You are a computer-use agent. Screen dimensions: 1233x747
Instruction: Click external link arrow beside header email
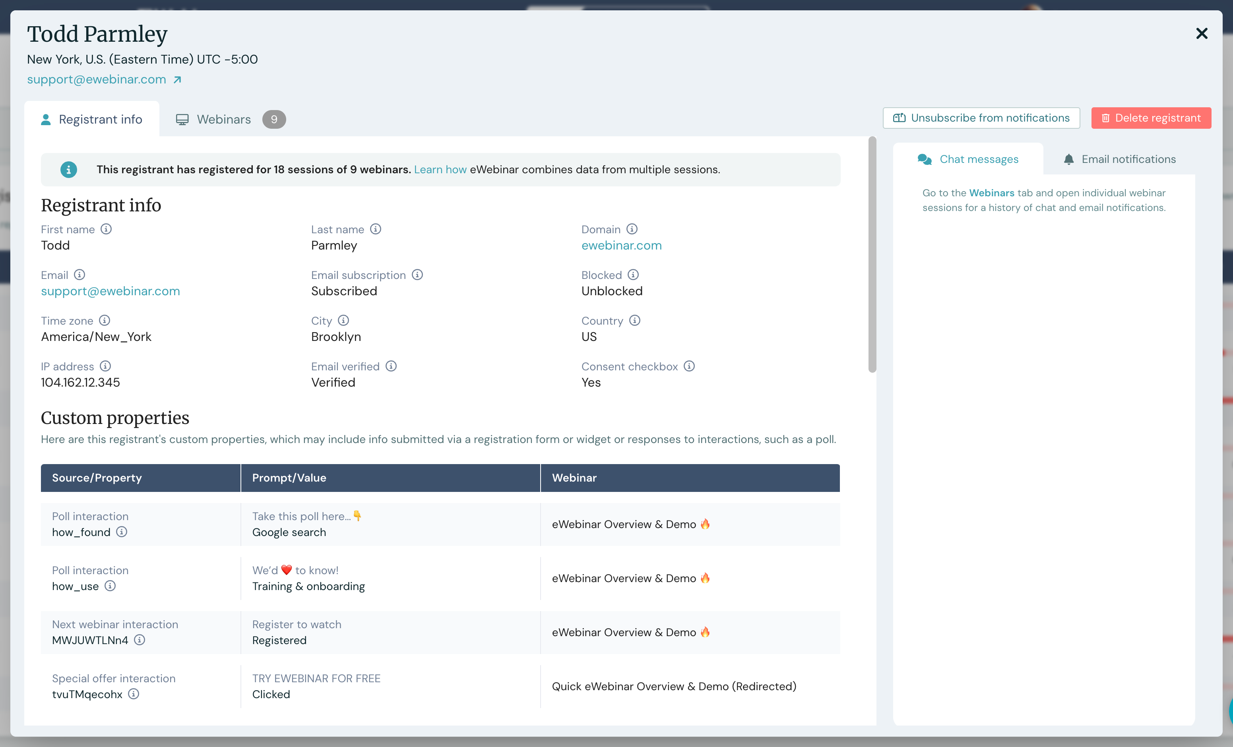click(177, 79)
